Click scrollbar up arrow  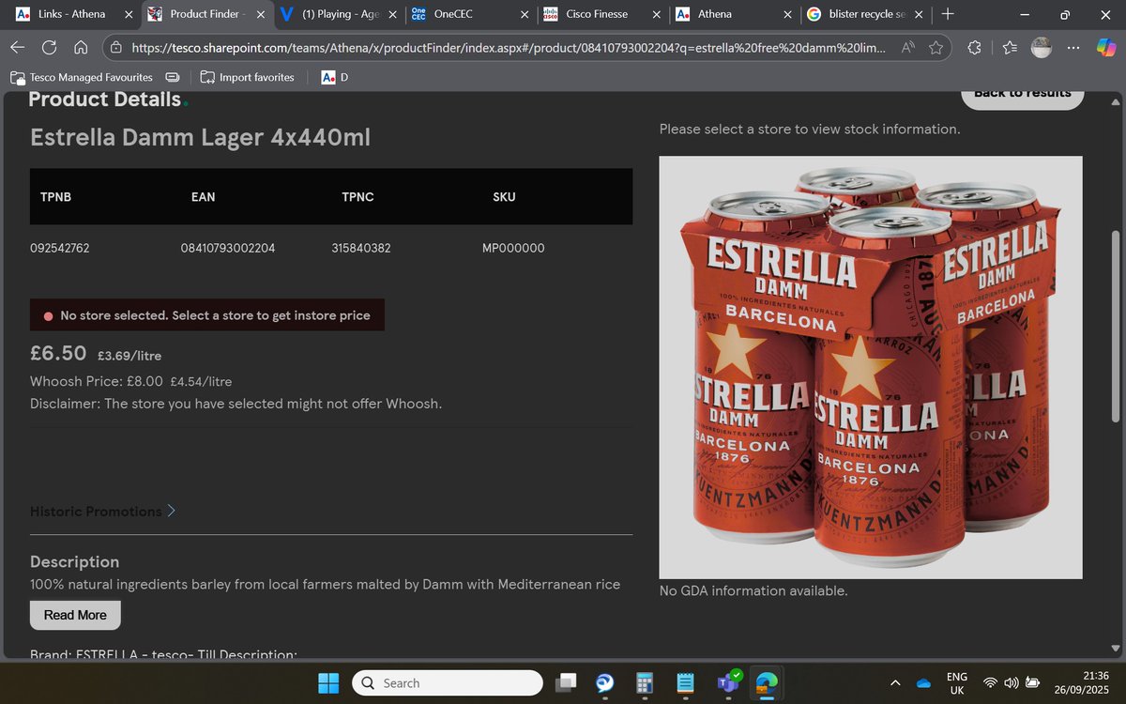point(1116,101)
